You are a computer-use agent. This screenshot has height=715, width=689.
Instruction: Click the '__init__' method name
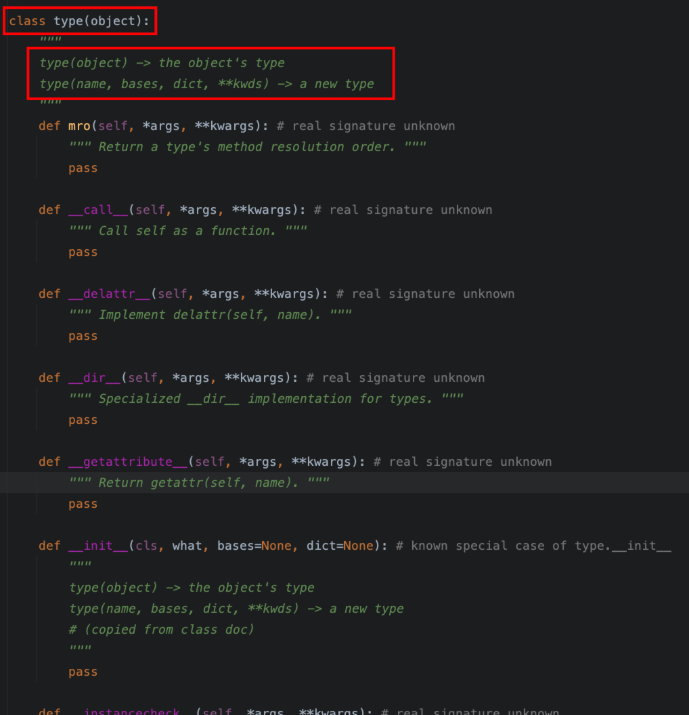98,545
